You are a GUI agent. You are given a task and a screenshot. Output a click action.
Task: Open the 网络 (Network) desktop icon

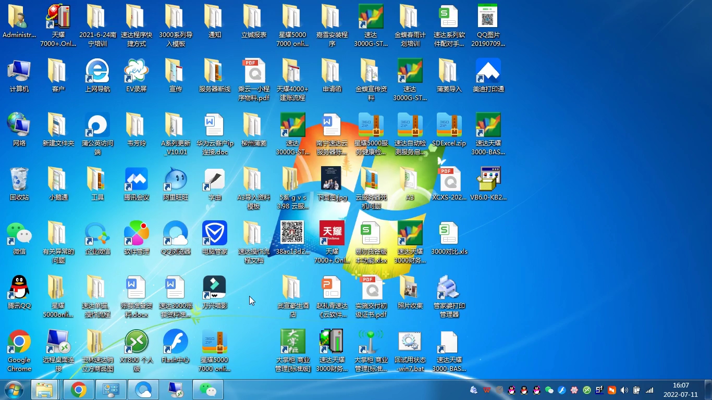pyautogui.click(x=19, y=130)
